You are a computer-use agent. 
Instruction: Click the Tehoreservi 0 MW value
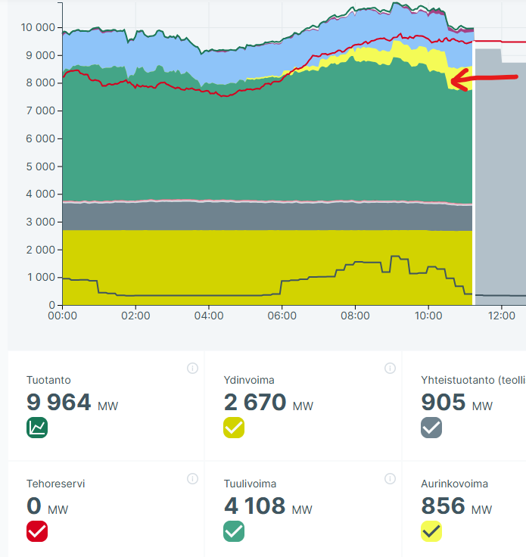coord(47,506)
